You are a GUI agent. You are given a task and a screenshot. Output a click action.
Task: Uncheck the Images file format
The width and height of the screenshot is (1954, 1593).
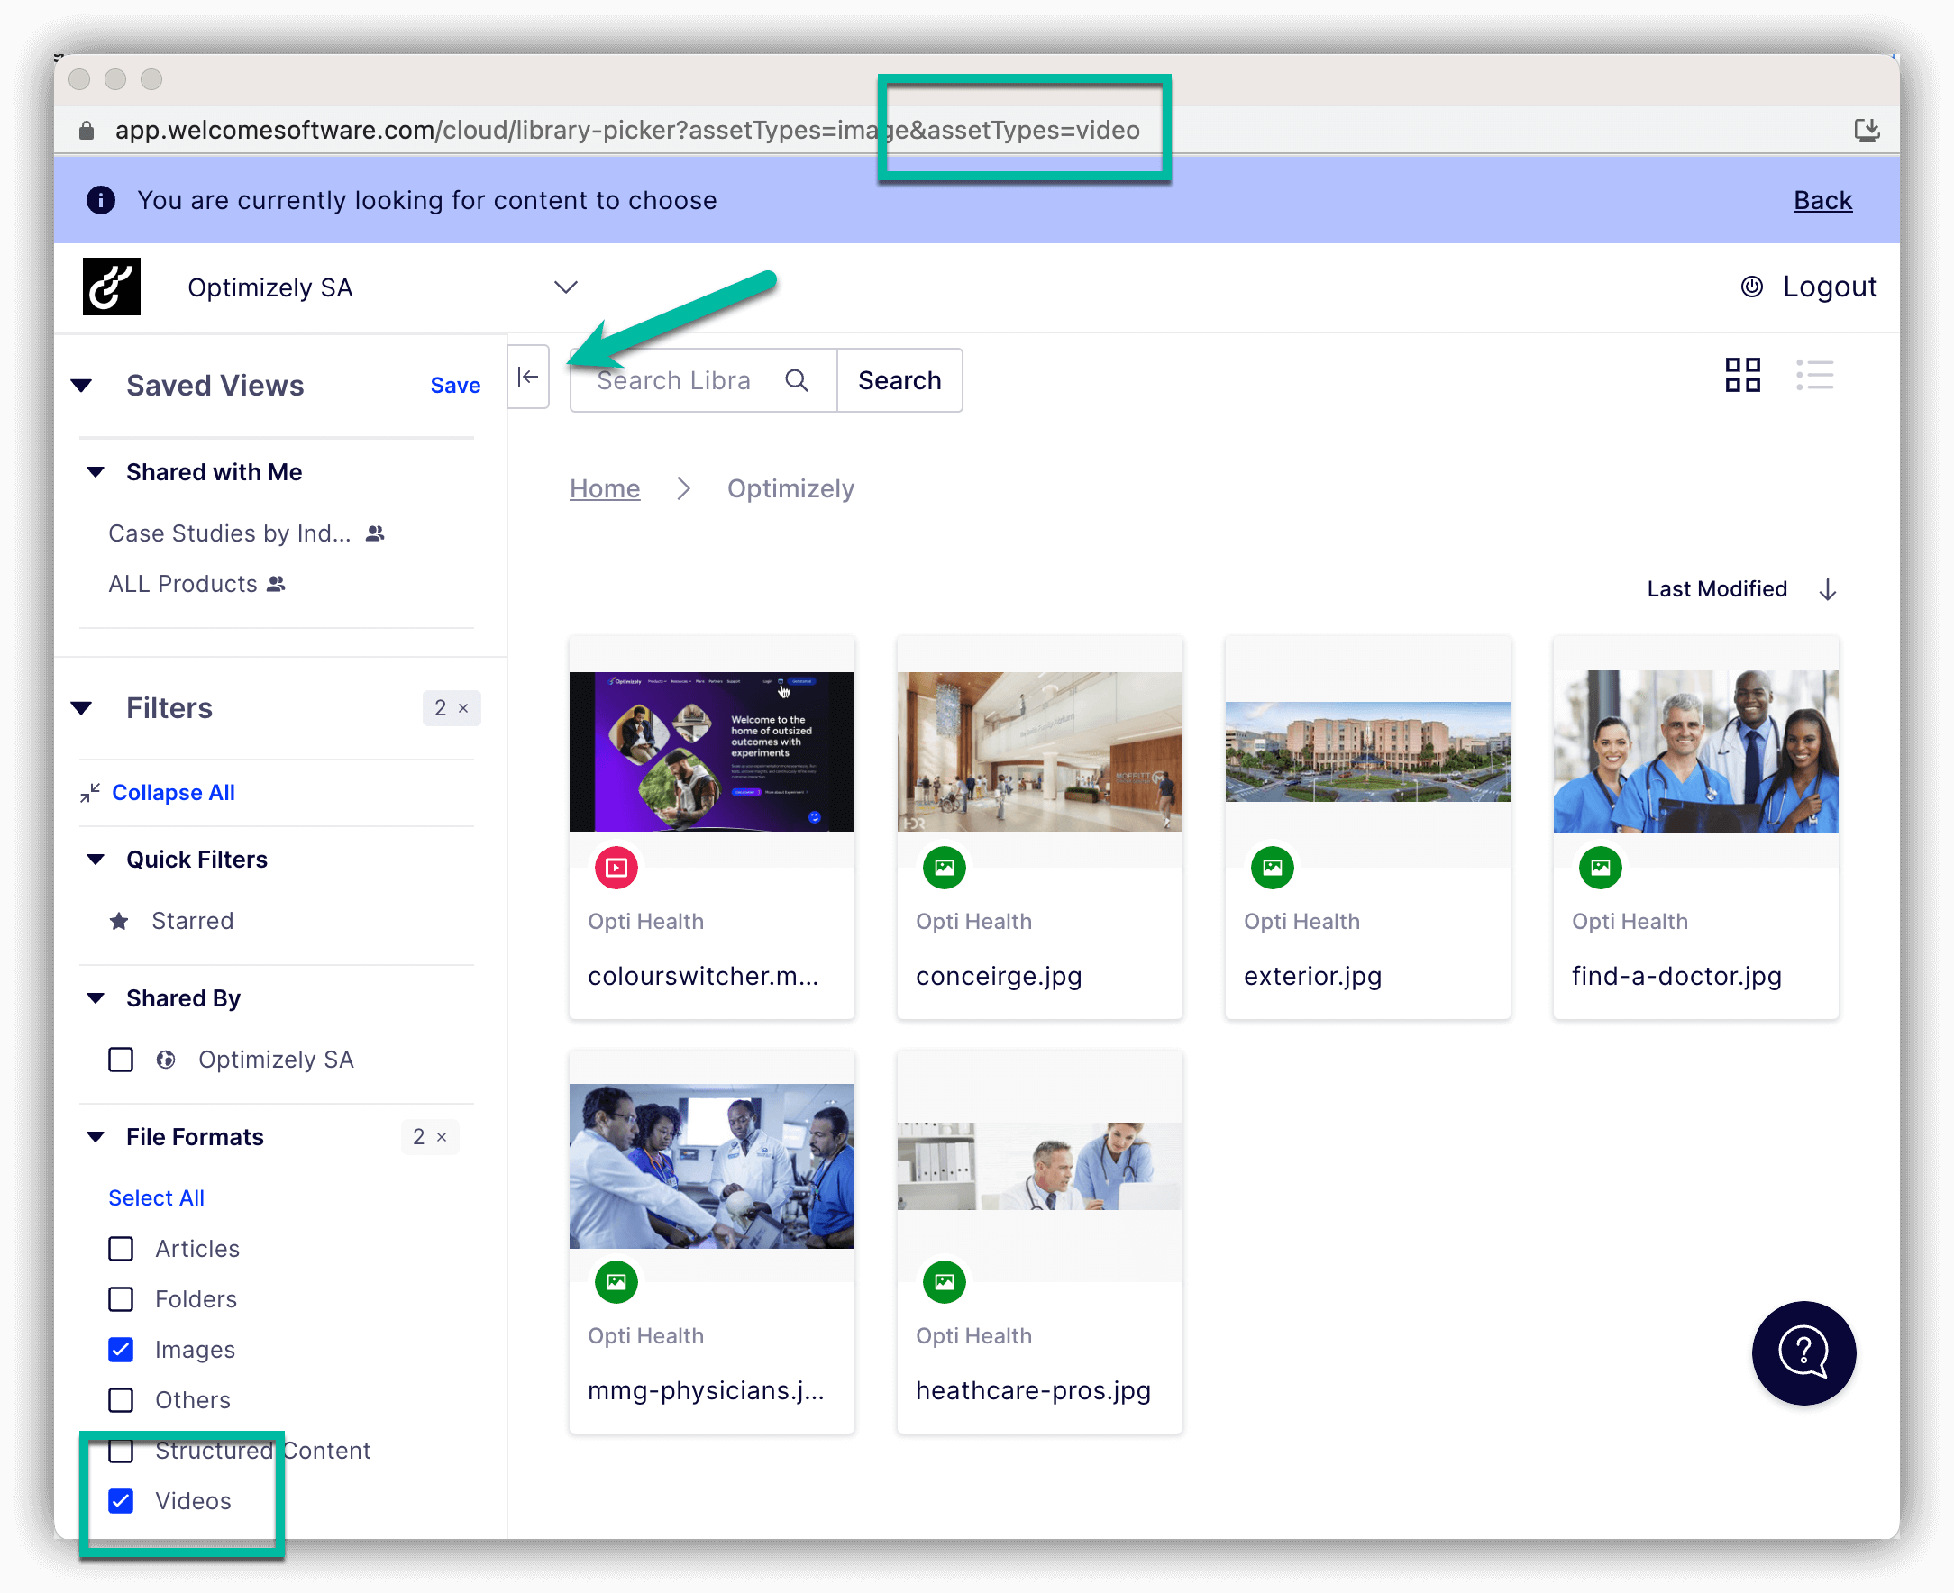120,1350
